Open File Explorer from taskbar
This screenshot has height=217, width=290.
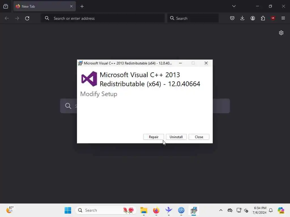click(x=144, y=210)
